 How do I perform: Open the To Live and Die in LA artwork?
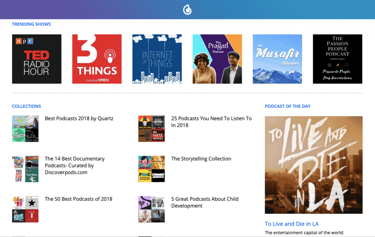313,165
